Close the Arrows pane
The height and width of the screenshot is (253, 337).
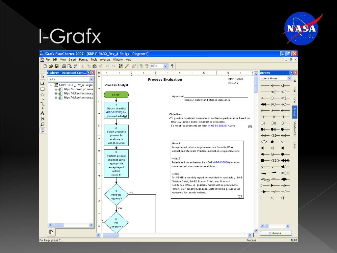(295, 73)
